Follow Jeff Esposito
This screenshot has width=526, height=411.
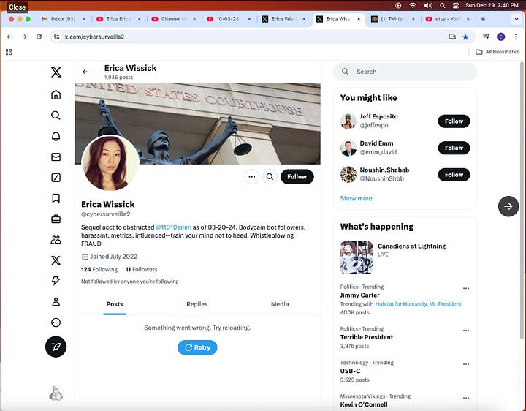click(454, 121)
